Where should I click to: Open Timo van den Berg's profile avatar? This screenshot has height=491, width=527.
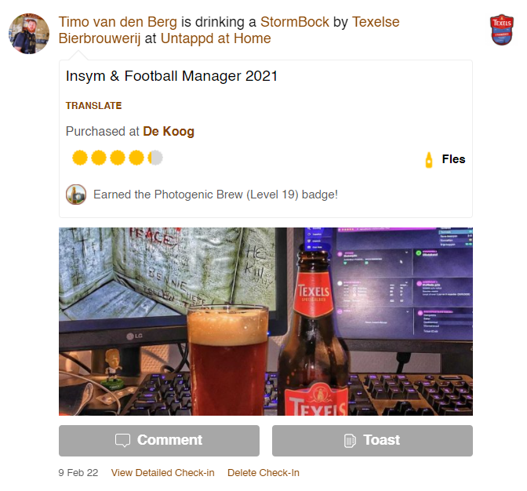tap(29, 34)
